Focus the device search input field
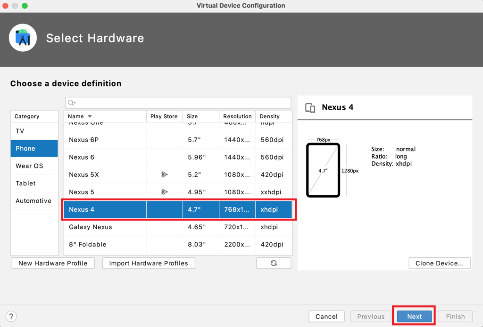Screen dimensions: 483x327 point(178,103)
